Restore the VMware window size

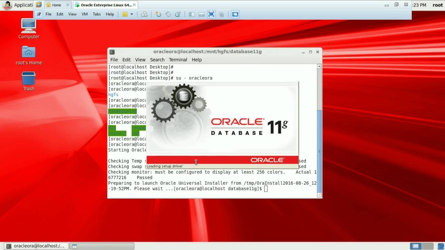pos(396,5)
